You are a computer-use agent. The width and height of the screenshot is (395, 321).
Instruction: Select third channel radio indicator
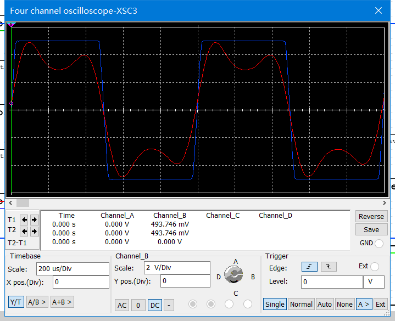point(229,304)
